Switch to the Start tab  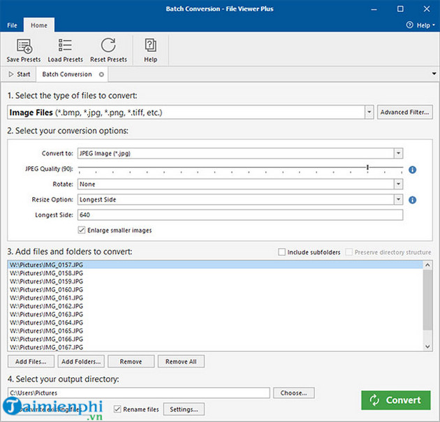(20, 74)
